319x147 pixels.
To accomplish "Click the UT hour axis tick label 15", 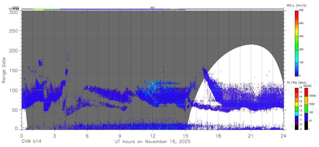I will pyautogui.click(x=185, y=136).
